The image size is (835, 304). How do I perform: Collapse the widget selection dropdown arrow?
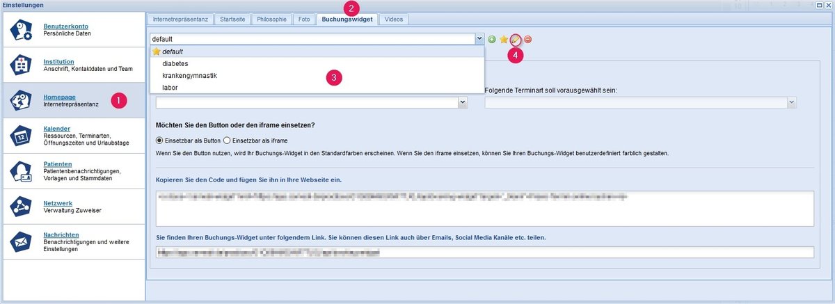point(479,40)
